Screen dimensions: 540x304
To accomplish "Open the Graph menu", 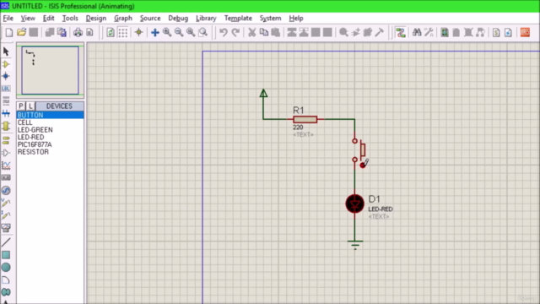I will pos(123,19).
